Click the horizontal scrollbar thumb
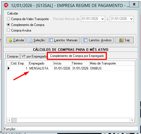This screenshot has height=134, width=141. 14,120
